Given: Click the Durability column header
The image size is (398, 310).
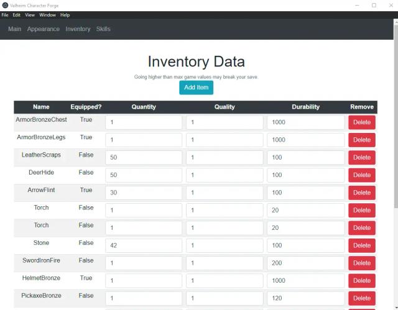Looking at the screenshot, I should [305, 107].
